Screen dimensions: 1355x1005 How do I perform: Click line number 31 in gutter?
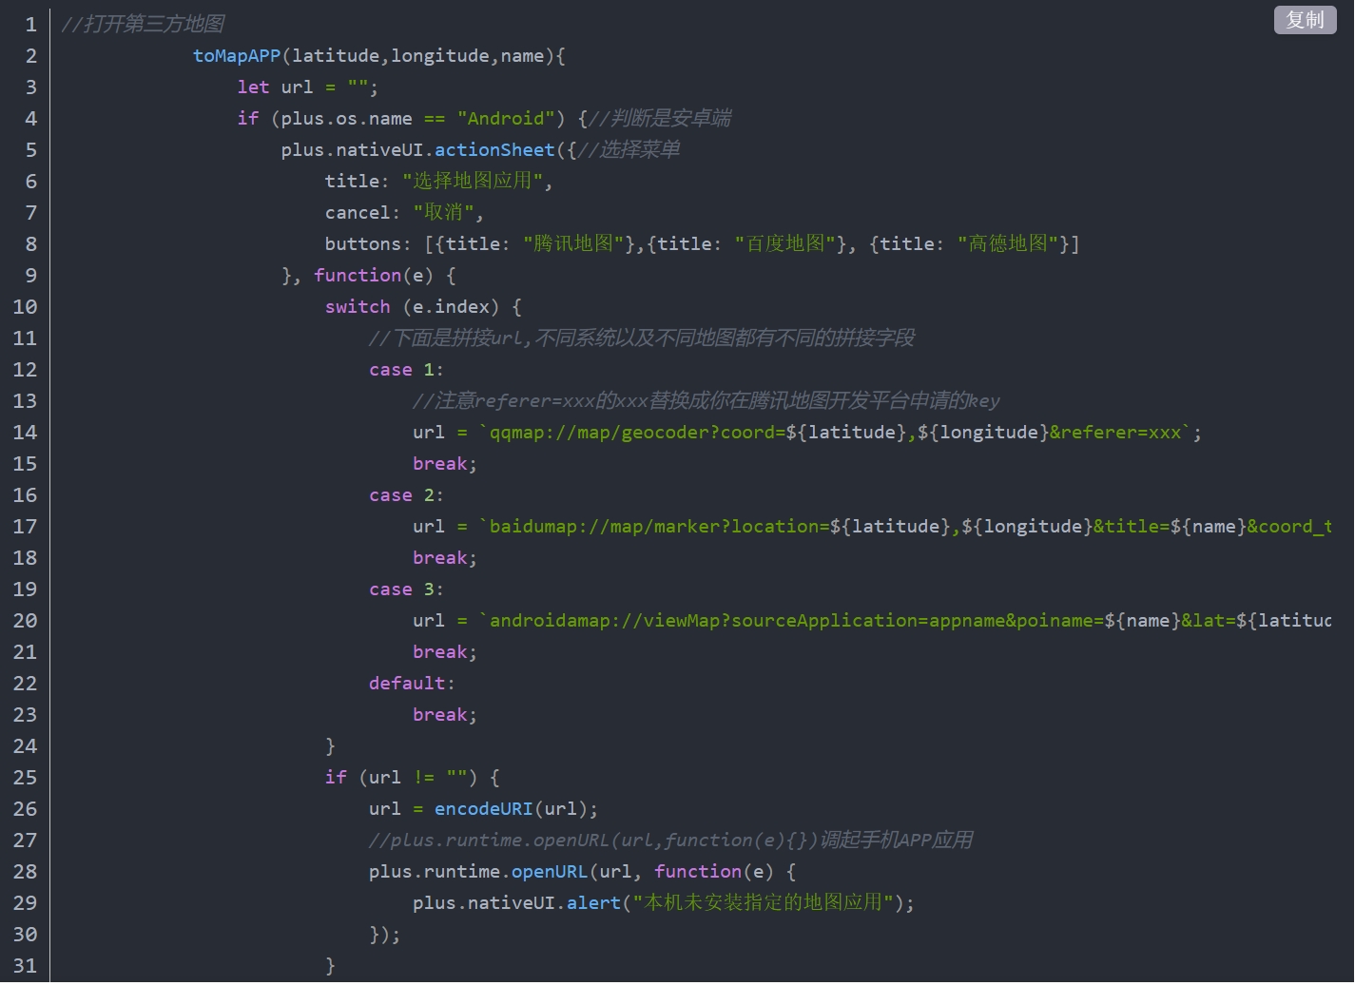tap(25, 965)
